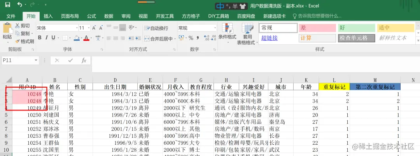420x156 pixels.
Task: Apply the 好 (Good) cell style
Action: 357,28
